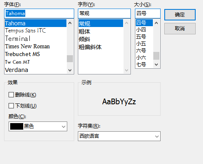Select Tahoma in the font list
The height and width of the screenshot is (164, 203).
point(35,23)
